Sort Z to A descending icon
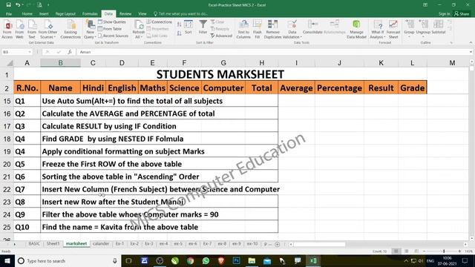 (x=179, y=33)
